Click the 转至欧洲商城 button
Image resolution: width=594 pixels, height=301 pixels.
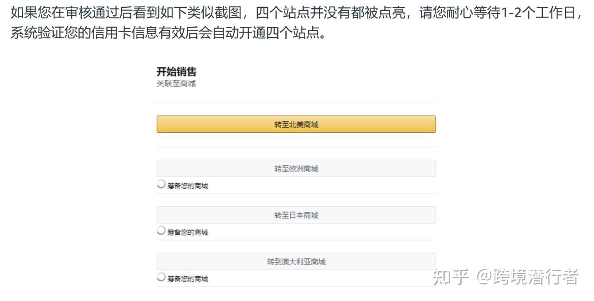point(296,169)
